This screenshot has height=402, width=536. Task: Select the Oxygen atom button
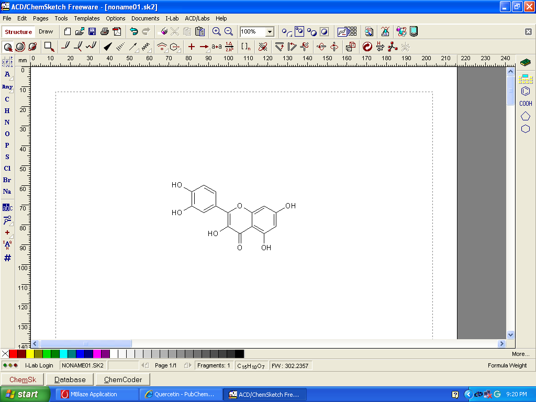click(7, 134)
